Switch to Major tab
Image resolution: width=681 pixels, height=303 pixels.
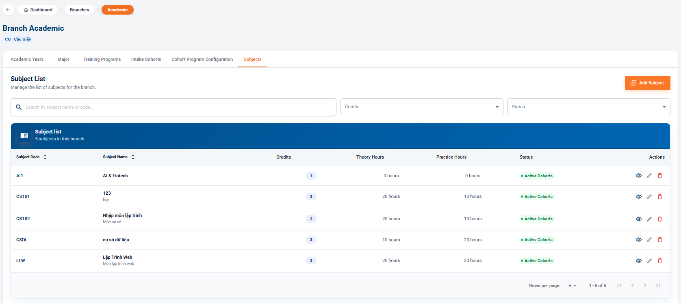tap(63, 59)
